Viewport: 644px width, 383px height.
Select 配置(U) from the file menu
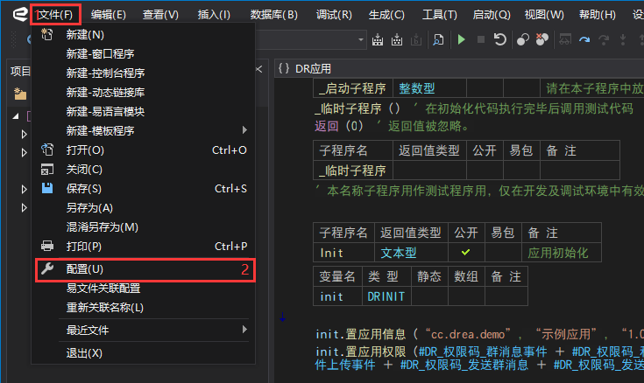[x=85, y=268]
